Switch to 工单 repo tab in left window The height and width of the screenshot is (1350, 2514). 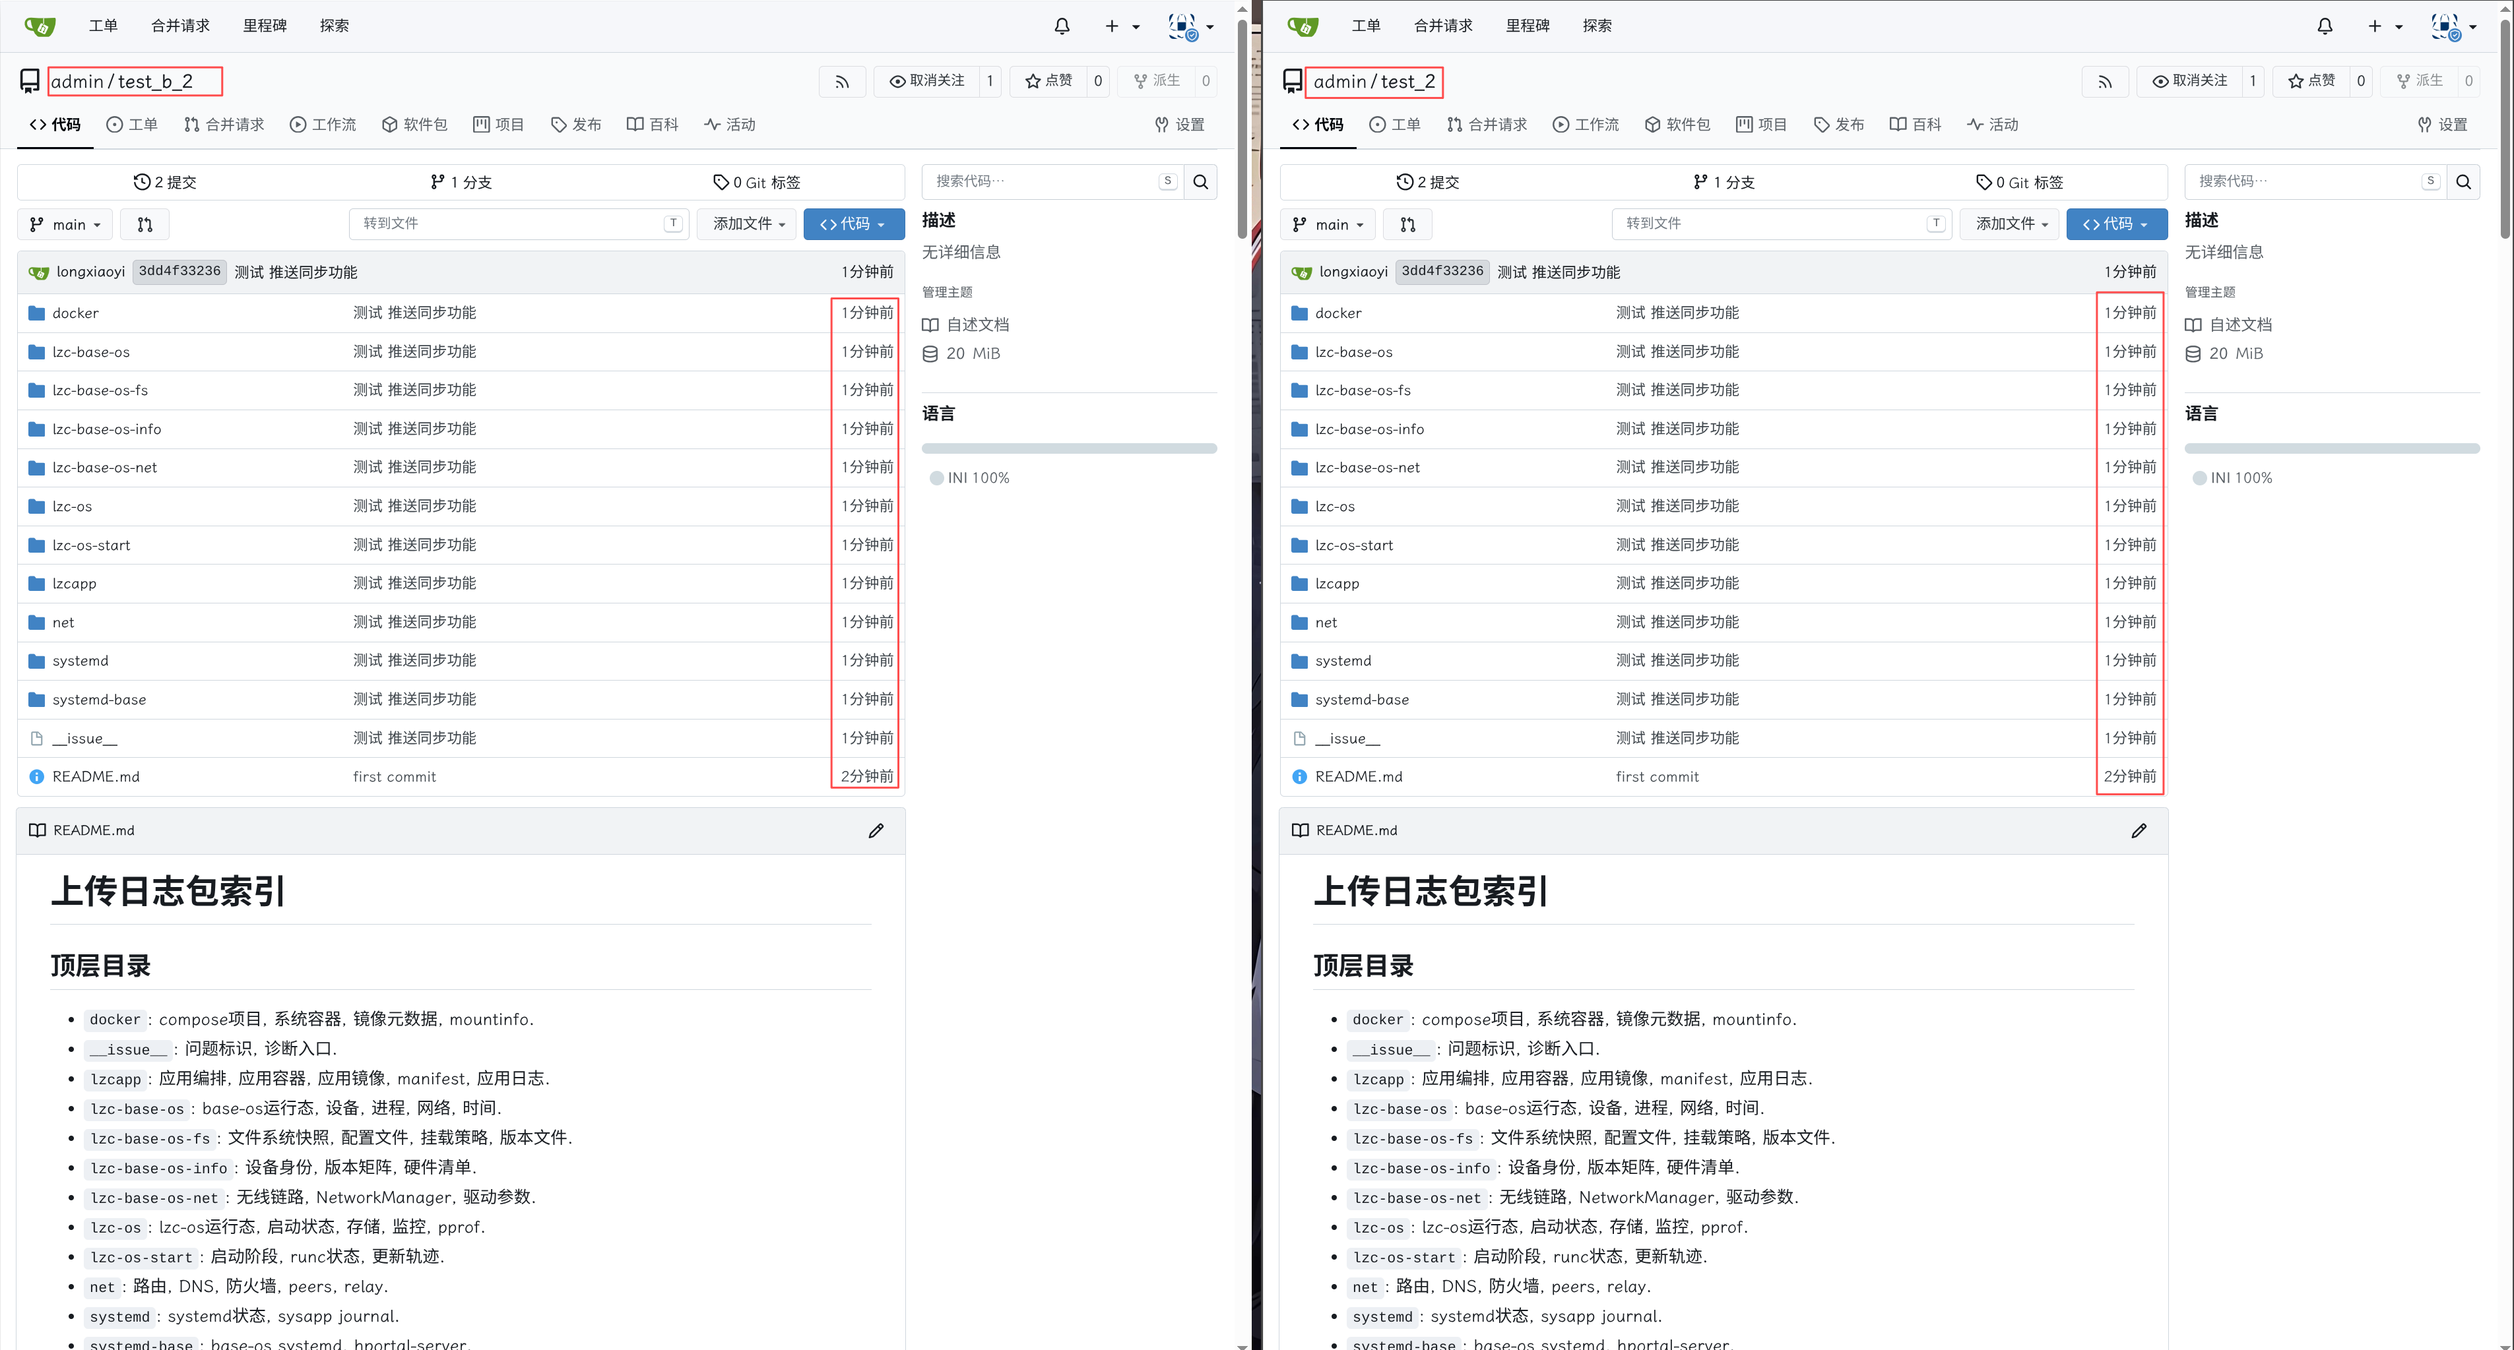(132, 125)
